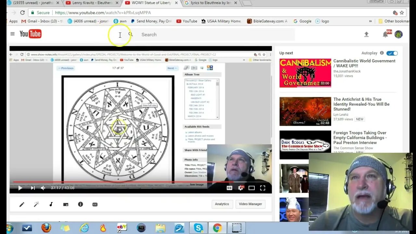
Task: Open the Video Manager button
Action: [250, 204]
